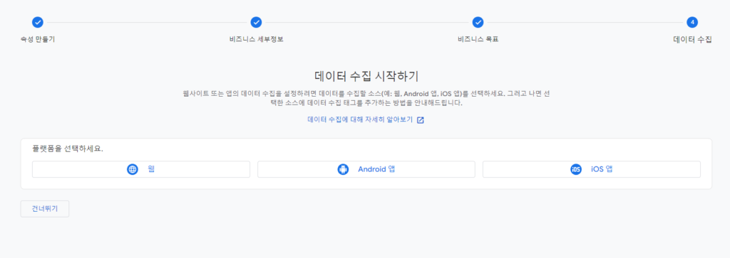Click the external link icon beside 자세히 알아보기
730x258 pixels.
pyautogui.click(x=421, y=119)
